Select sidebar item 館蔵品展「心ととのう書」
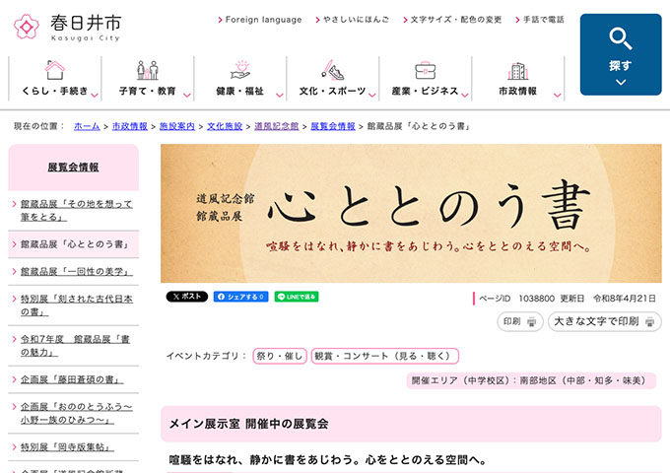Viewport: 670px width, 473px height. 74,244
